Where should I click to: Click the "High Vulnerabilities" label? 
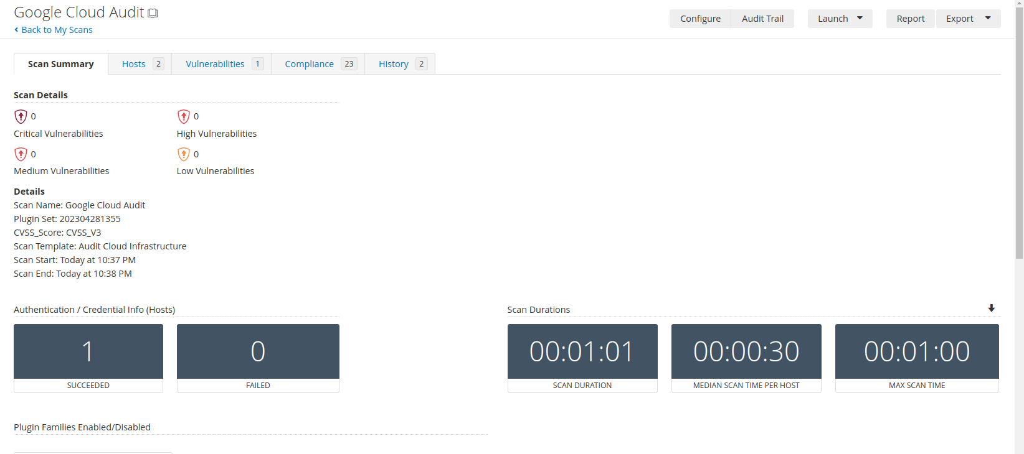[x=217, y=134]
